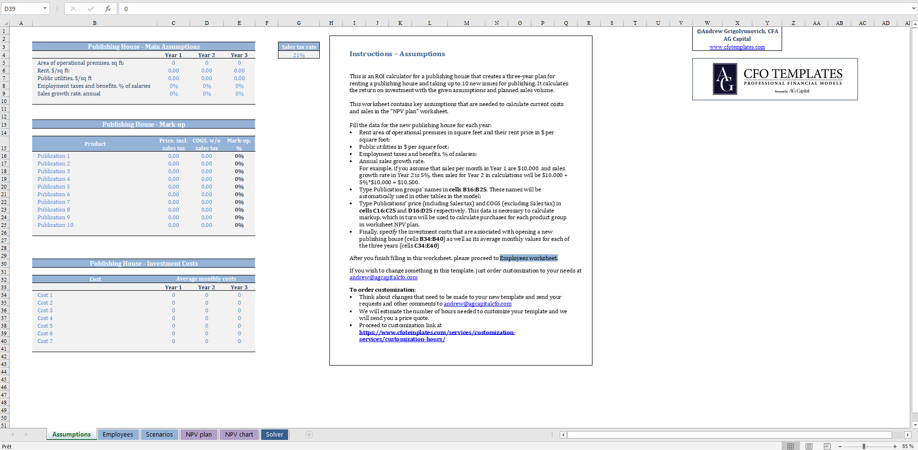Click the 'Instructions – Assumptions' heading
Screen dimensions: 918x450
[397, 54]
